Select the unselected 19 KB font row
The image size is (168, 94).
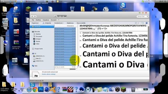65,67
